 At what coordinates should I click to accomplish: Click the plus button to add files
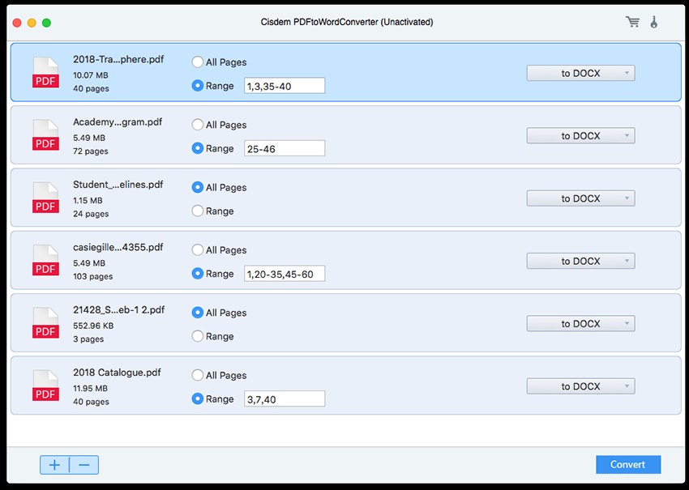54,464
